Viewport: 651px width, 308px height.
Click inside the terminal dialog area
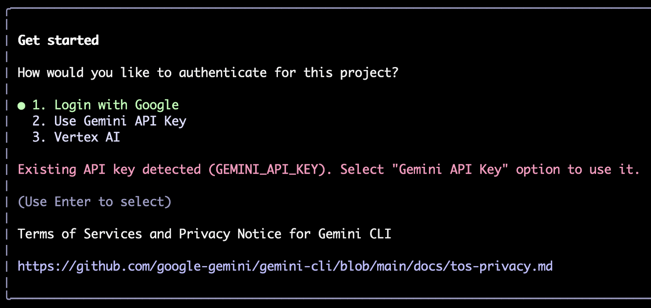tap(325, 155)
